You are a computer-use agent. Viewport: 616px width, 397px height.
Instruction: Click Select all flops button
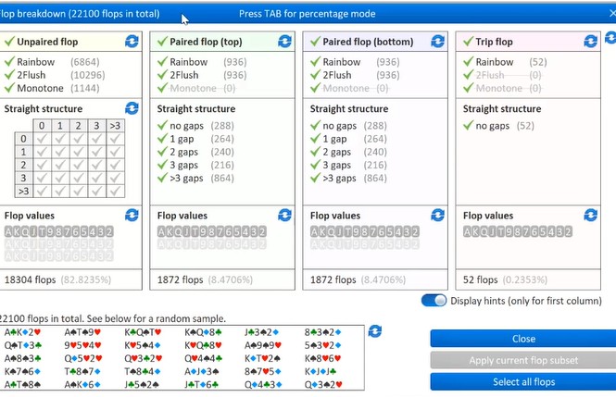pyautogui.click(x=523, y=381)
